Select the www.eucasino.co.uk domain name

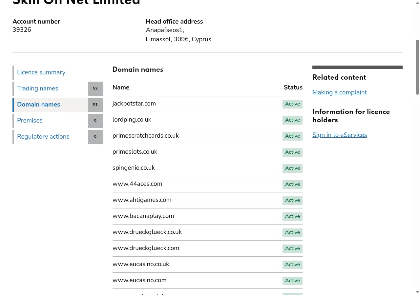tap(141, 264)
